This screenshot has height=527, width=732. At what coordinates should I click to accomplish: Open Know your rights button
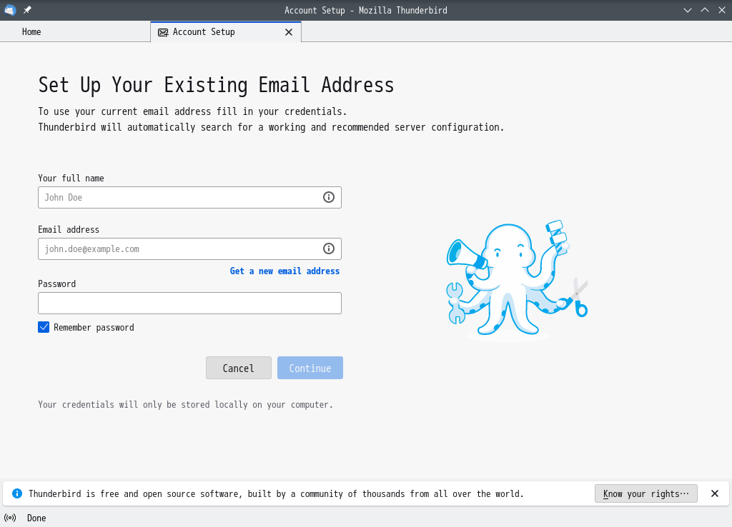(x=646, y=493)
